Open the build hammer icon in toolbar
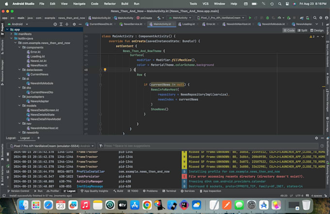Viewport: 330px width, 214px height. point(159,18)
